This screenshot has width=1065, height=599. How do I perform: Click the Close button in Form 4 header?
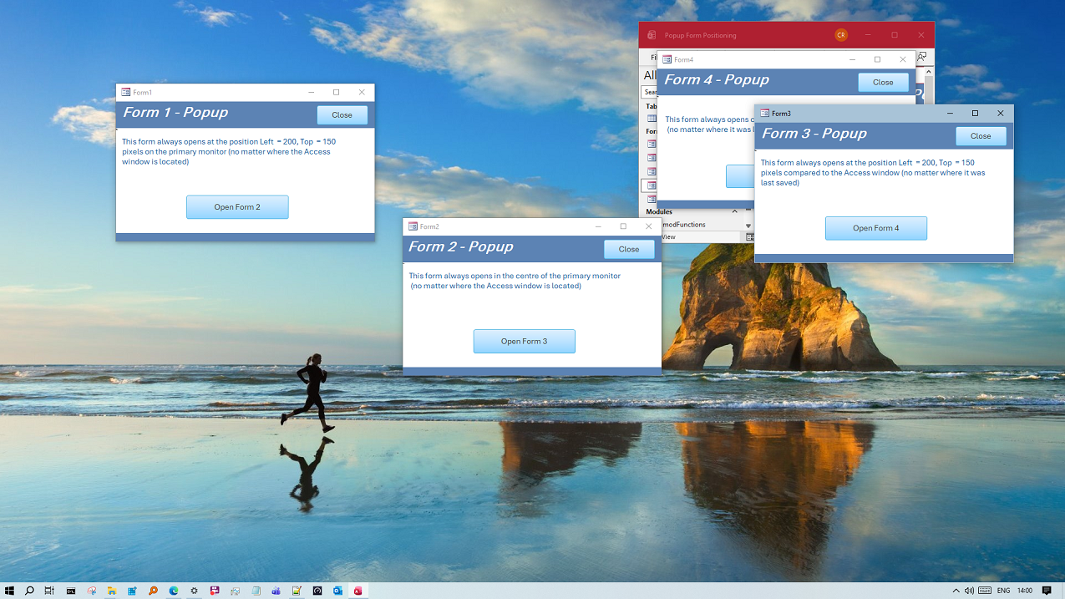point(883,83)
